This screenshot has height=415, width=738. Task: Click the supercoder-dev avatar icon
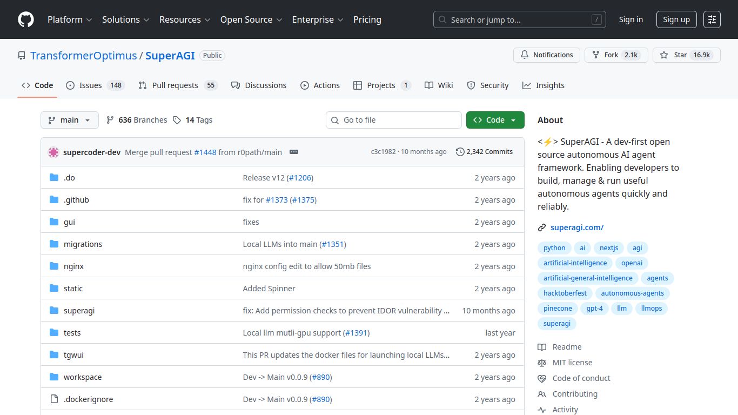(x=53, y=152)
